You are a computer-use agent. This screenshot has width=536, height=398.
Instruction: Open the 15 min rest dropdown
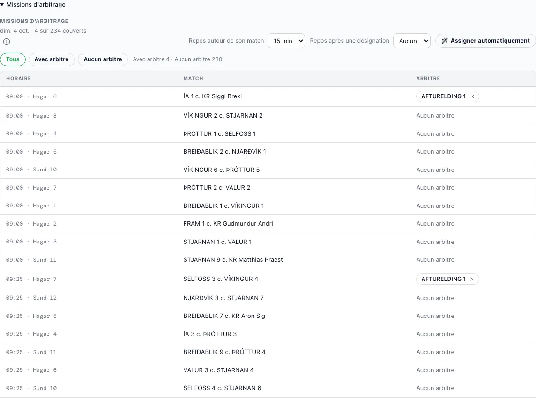point(286,41)
